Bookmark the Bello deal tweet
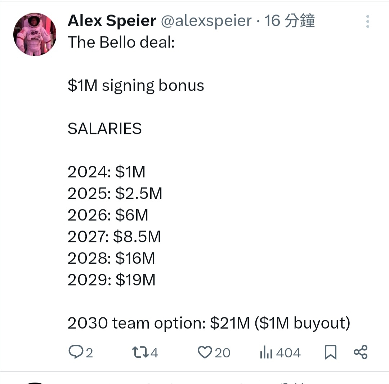The width and height of the screenshot is (389, 384). tap(330, 352)
